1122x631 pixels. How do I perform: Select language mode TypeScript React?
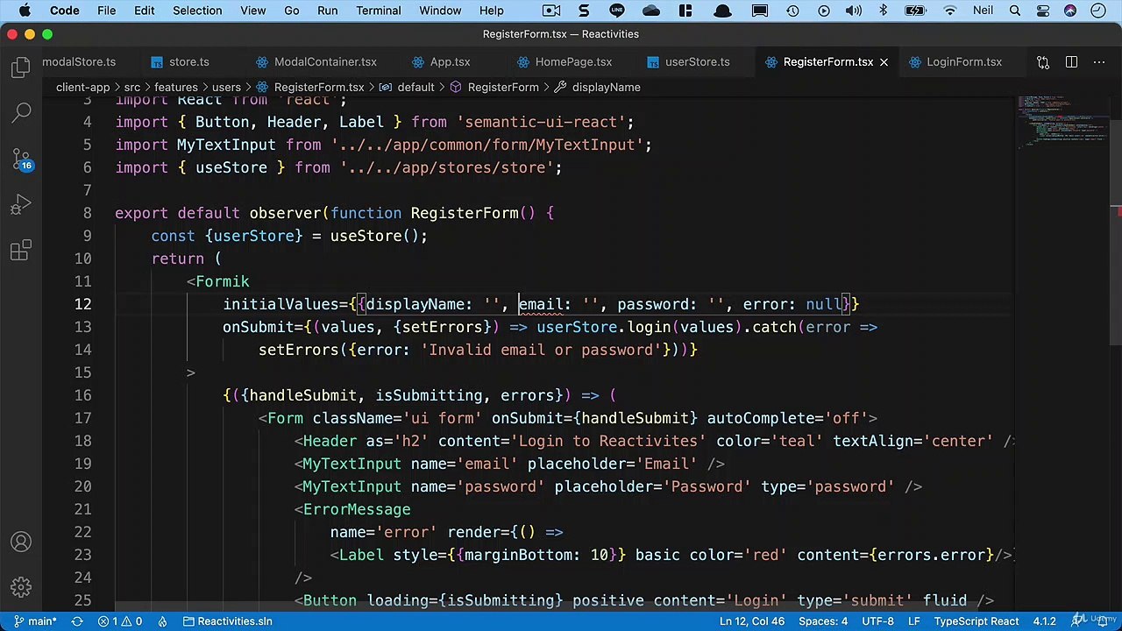976,621
